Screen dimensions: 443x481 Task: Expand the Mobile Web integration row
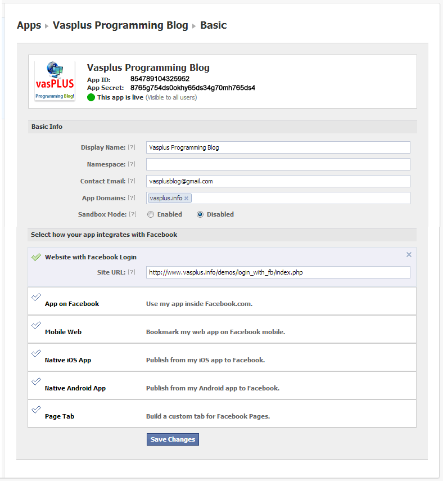point(222,329)
